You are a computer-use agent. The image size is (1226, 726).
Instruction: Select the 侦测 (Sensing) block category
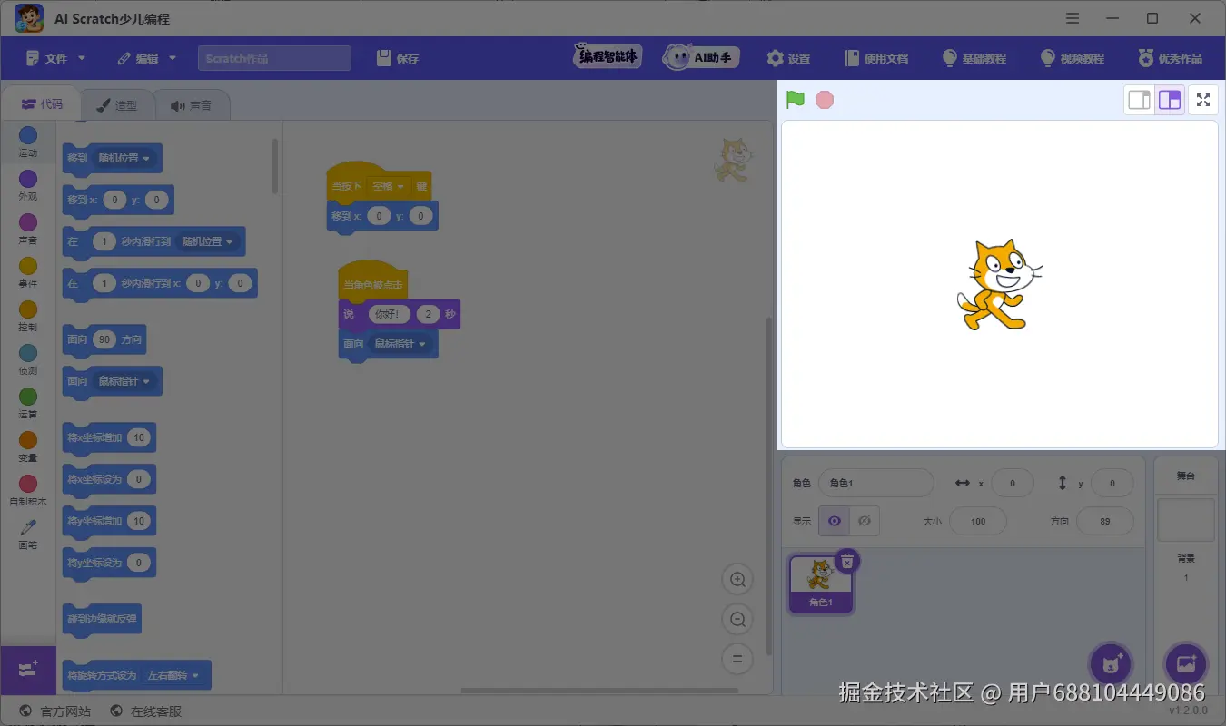click(27, 358)
